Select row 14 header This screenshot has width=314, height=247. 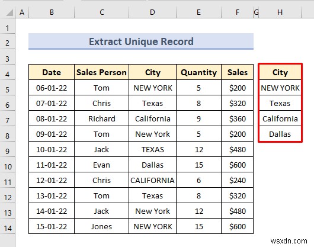pos(8,226)
